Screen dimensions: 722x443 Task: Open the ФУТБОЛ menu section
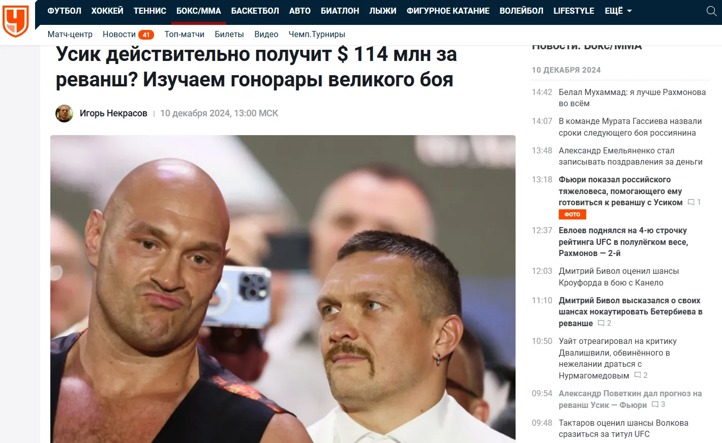(x=64, y=11)
